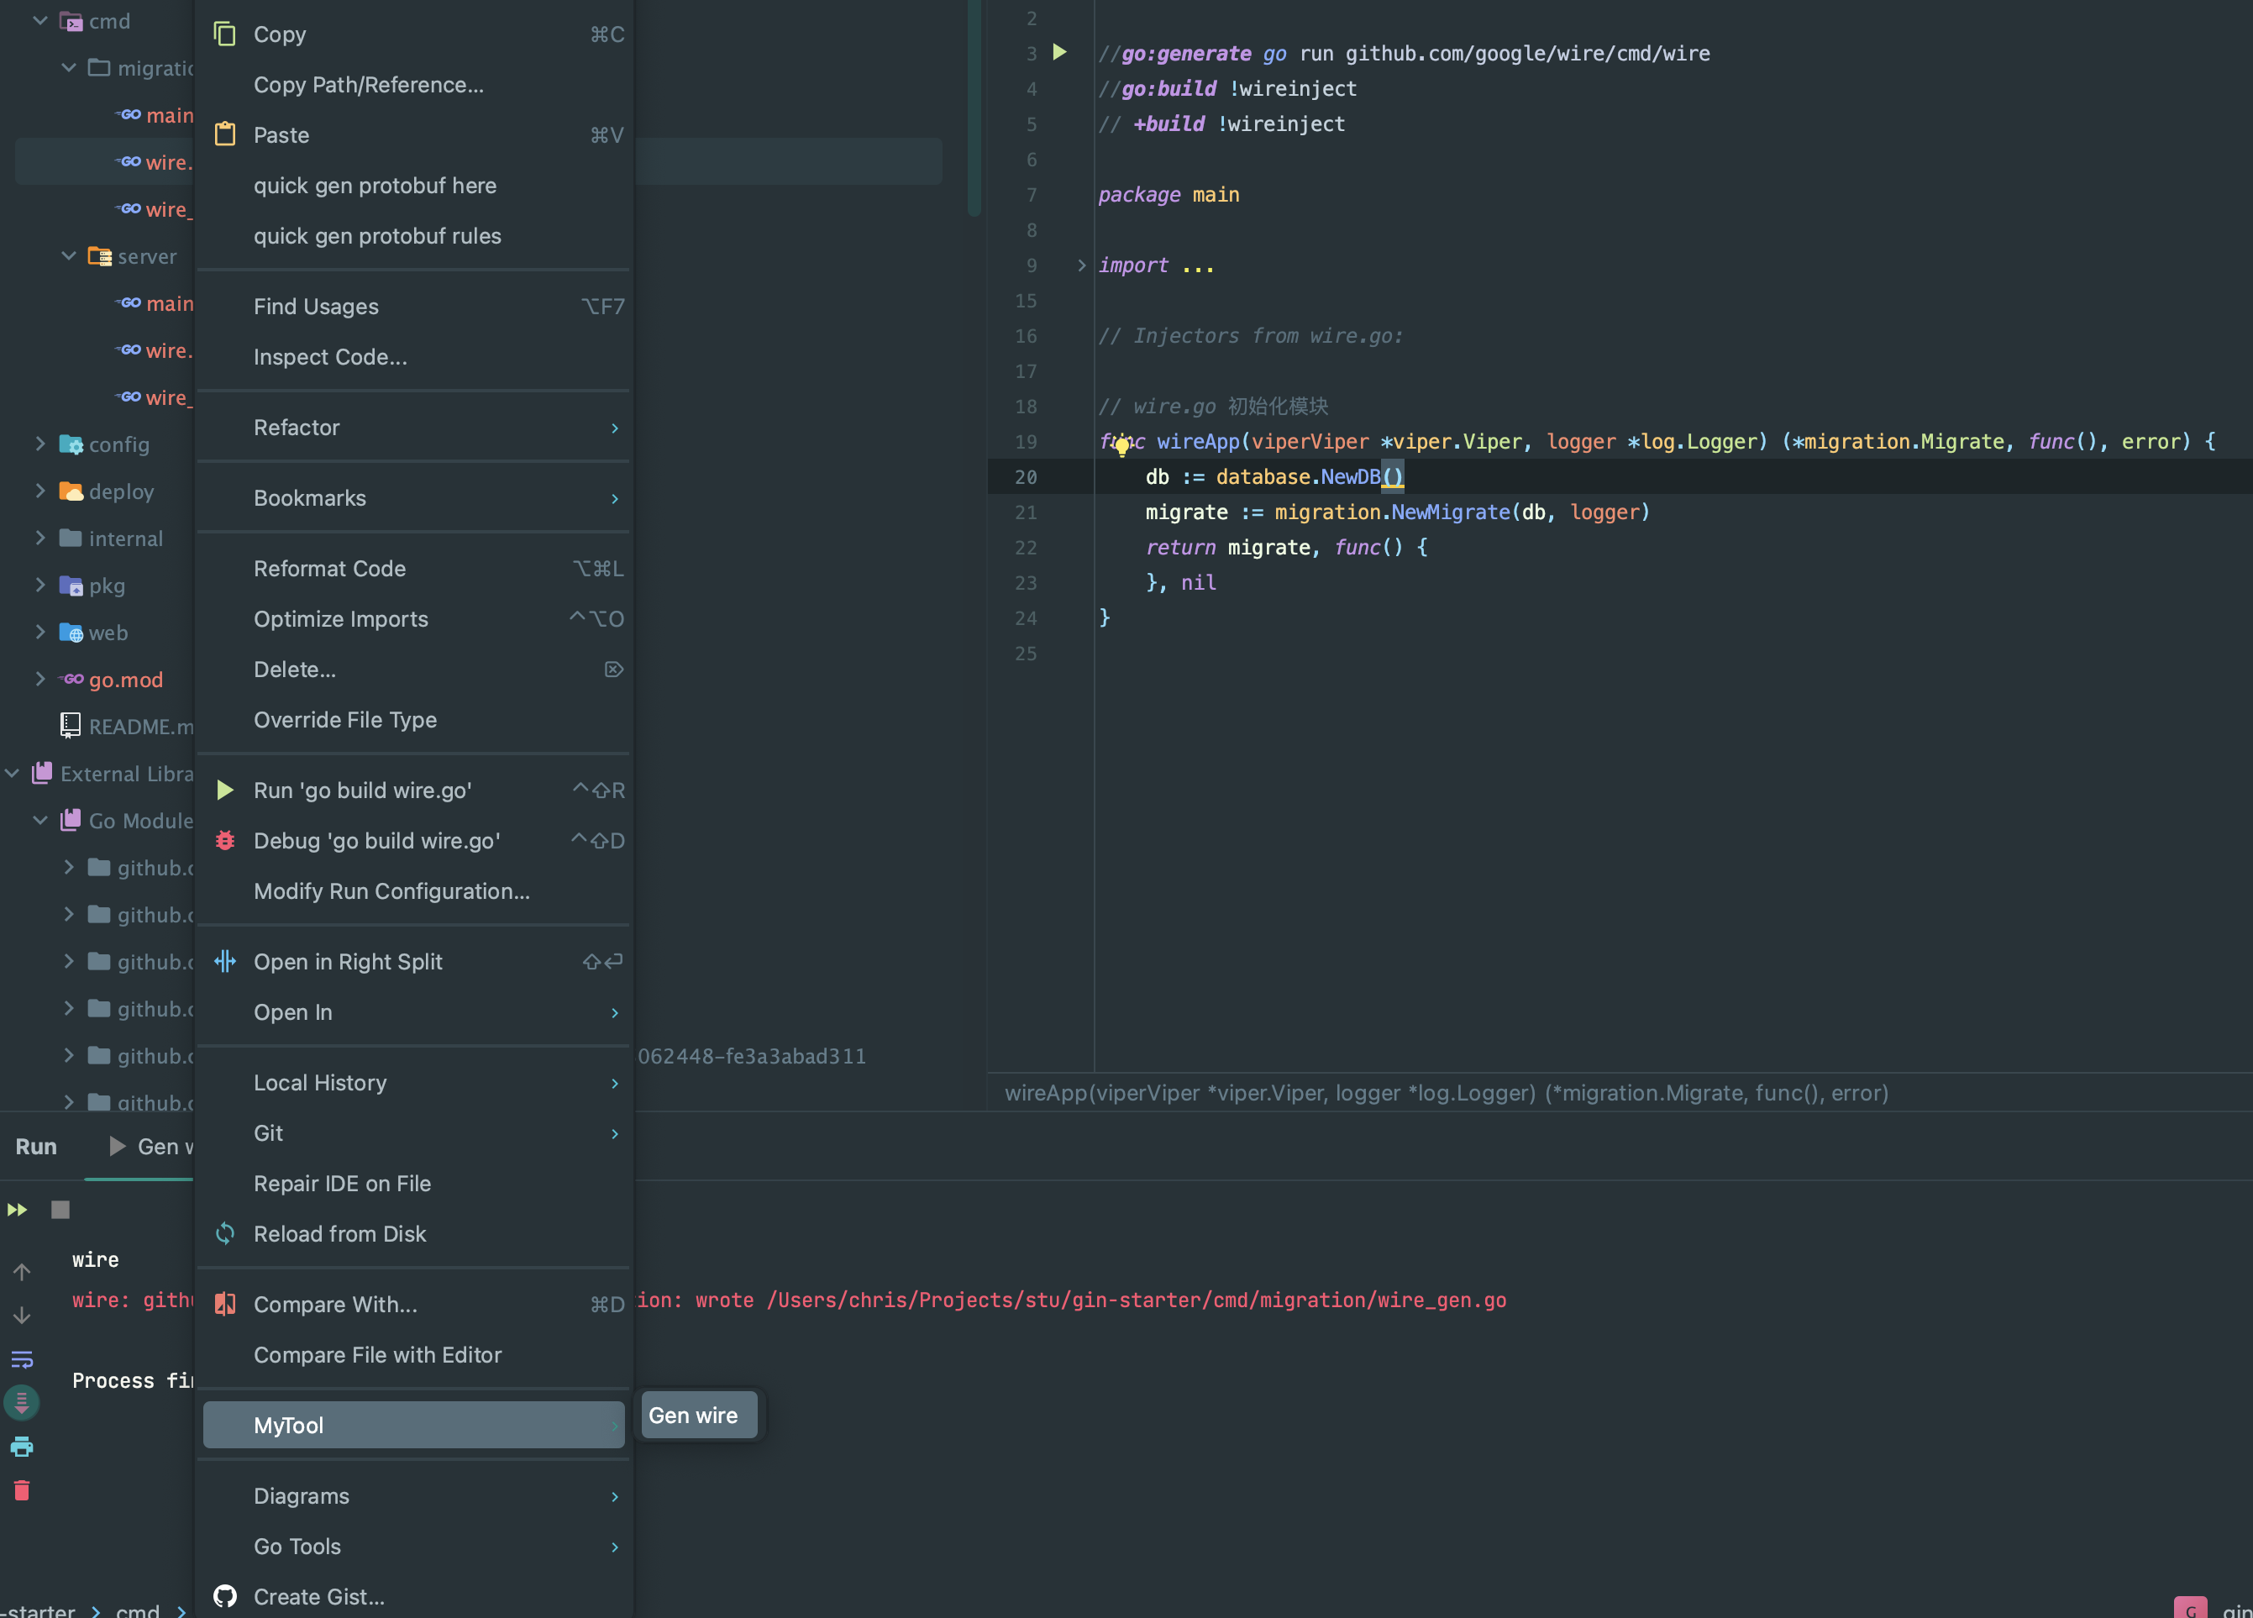Select the MyTool menu item

(414, 1424)
